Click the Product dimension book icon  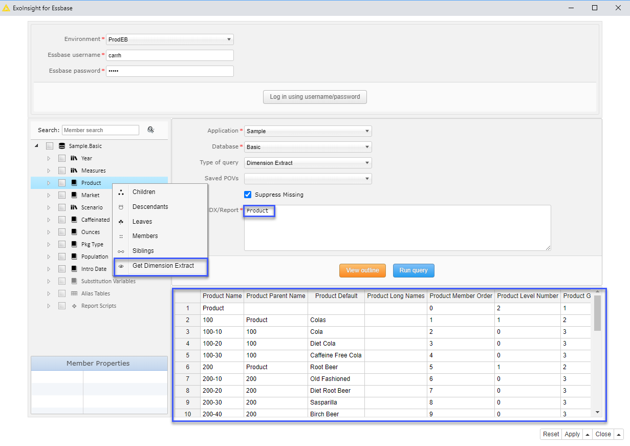click(74, 183)
